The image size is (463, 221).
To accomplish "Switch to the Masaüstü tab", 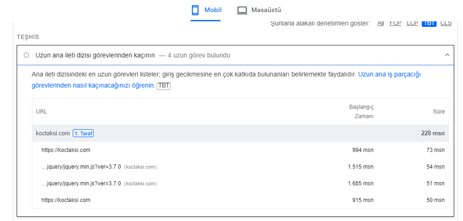I will pos(259,10).
